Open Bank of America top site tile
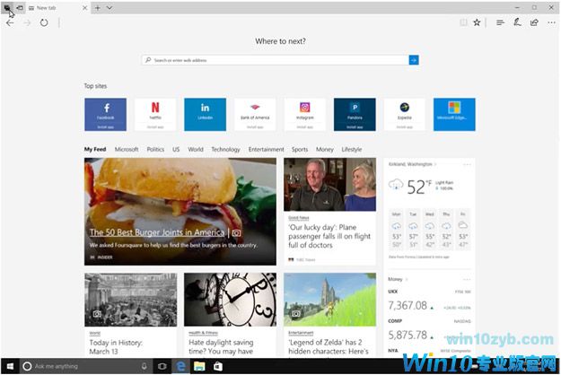561x375 pixels. click(x=255, y=115)
